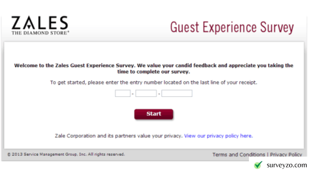Click the diamond symbol inside the Zales letter A
This screenshot has width=309, height=174.
tap(29, 26)
